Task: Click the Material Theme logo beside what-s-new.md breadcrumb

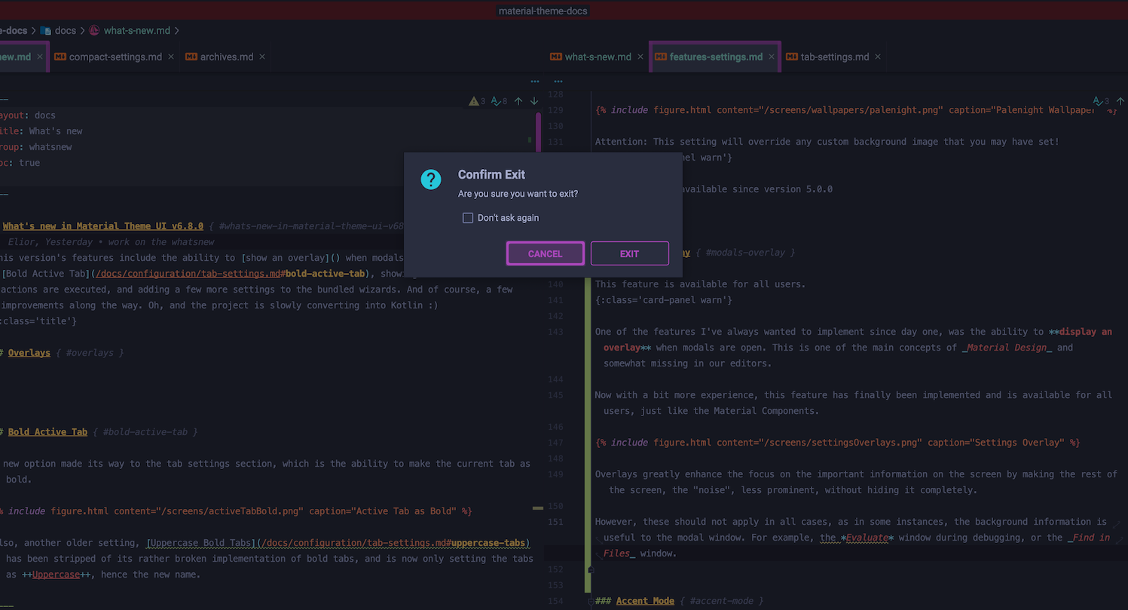Action: (93, 30)
